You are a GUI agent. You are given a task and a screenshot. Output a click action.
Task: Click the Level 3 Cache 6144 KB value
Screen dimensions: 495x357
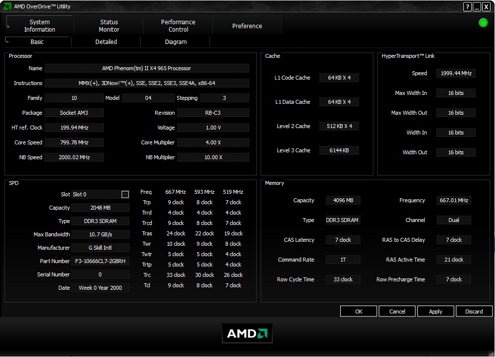[x=339, y=150]
